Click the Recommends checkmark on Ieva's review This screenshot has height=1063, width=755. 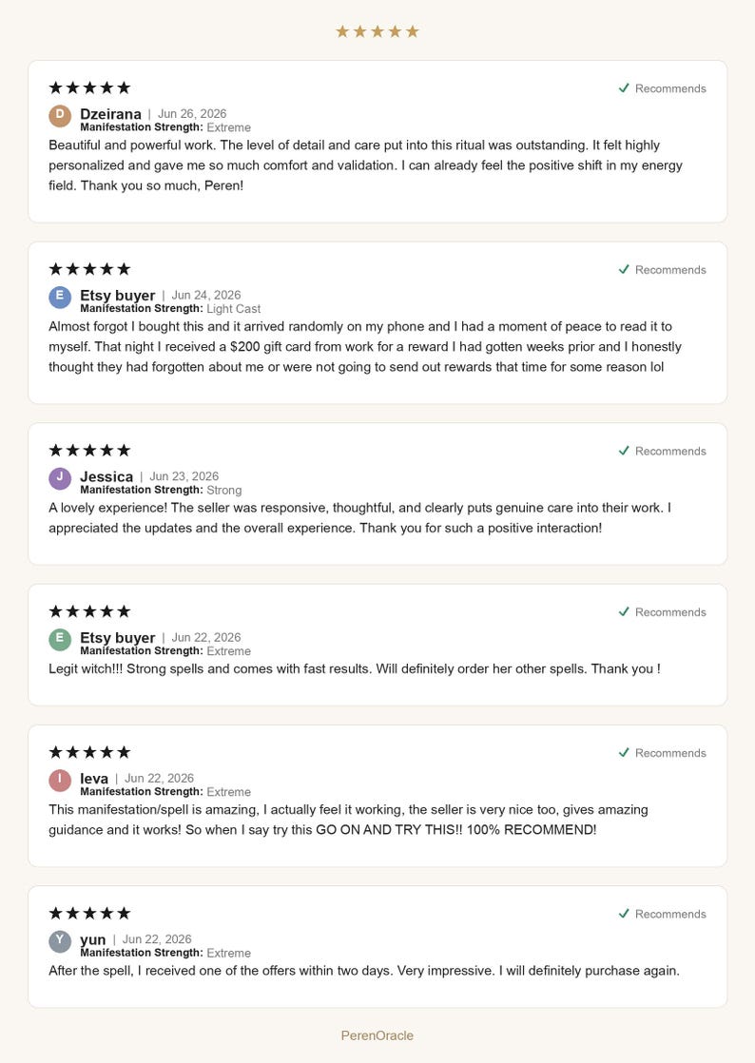pos(624,752)
